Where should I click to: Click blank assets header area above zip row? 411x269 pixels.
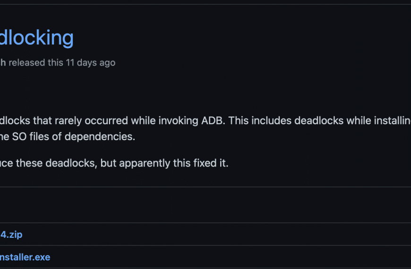coord(205,205)
